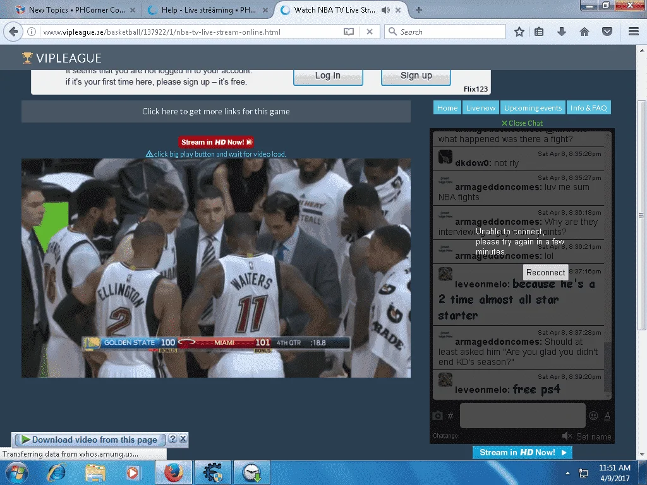The height and width of the screenshot is (485, 647).
Task: Open the Firefox hamburger menu
Action: [633, 32]
